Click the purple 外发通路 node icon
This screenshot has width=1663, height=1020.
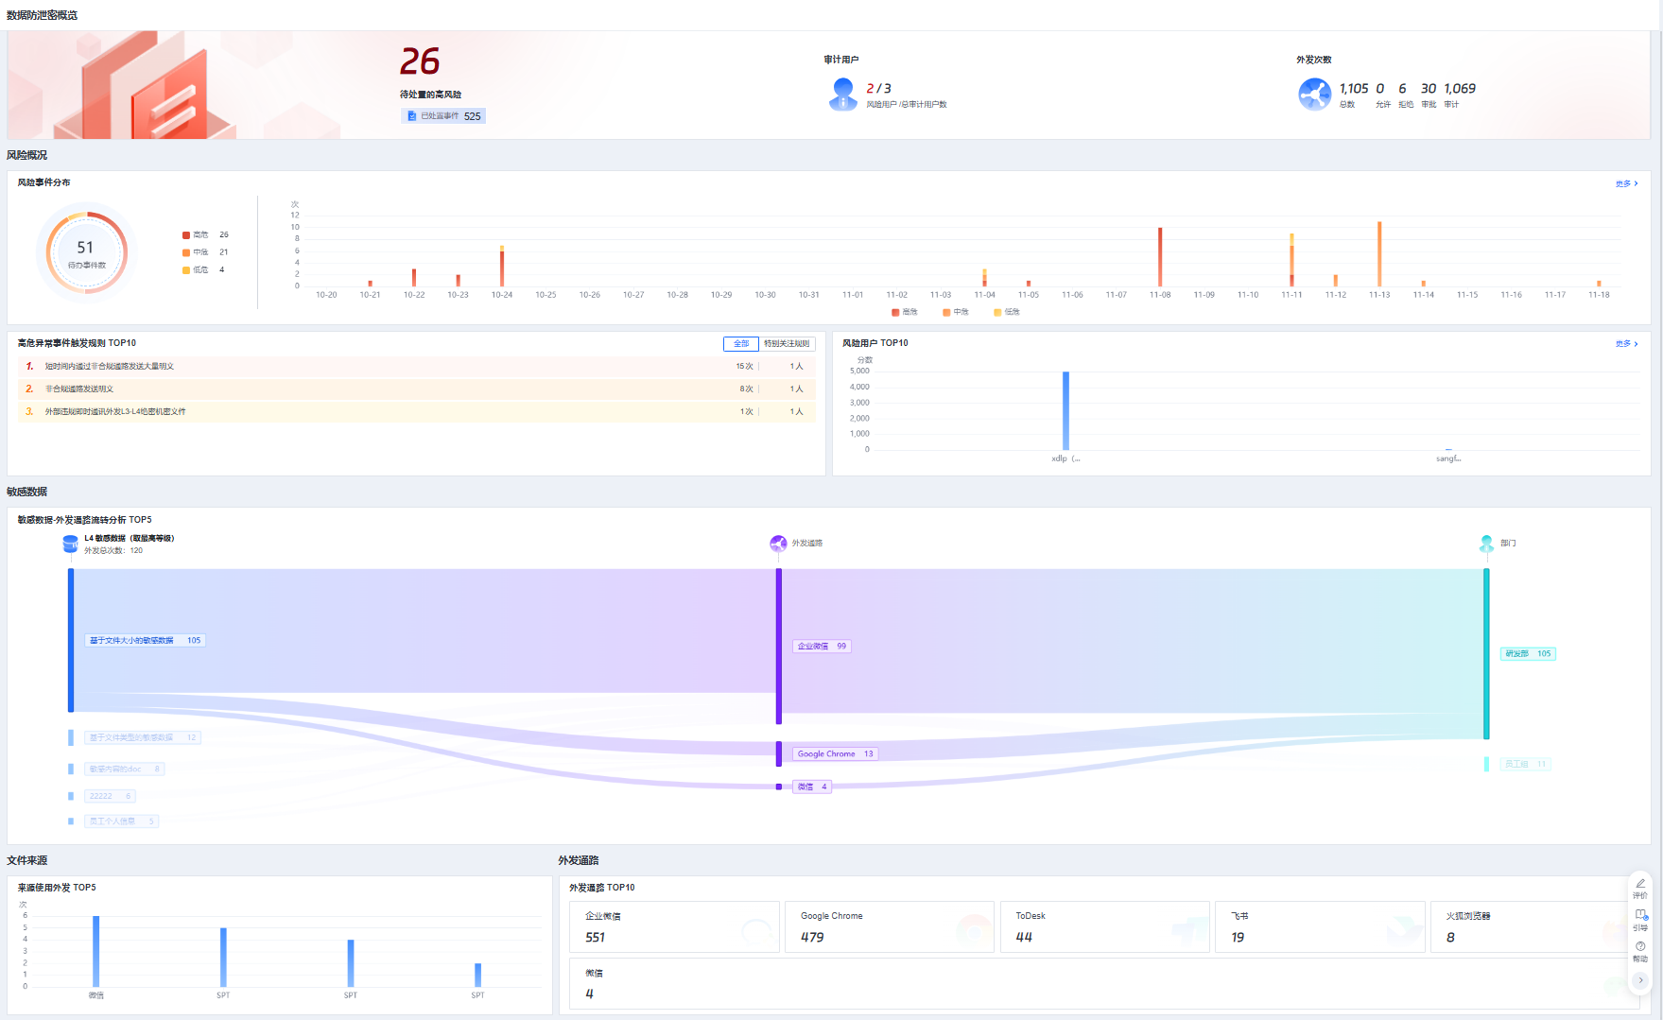[778, 544]
